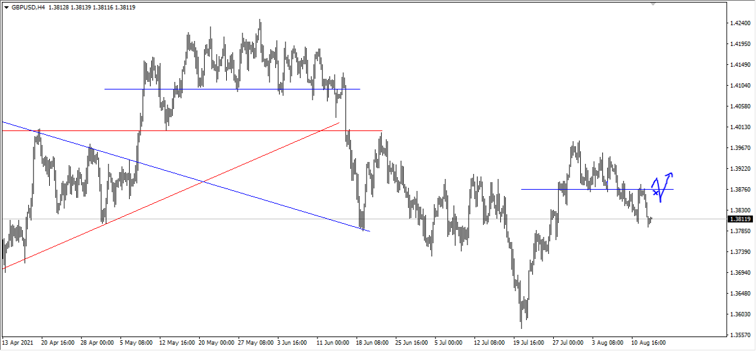Click the 1.39220 price axis label
756x351 pixels.
coord(739,169)
